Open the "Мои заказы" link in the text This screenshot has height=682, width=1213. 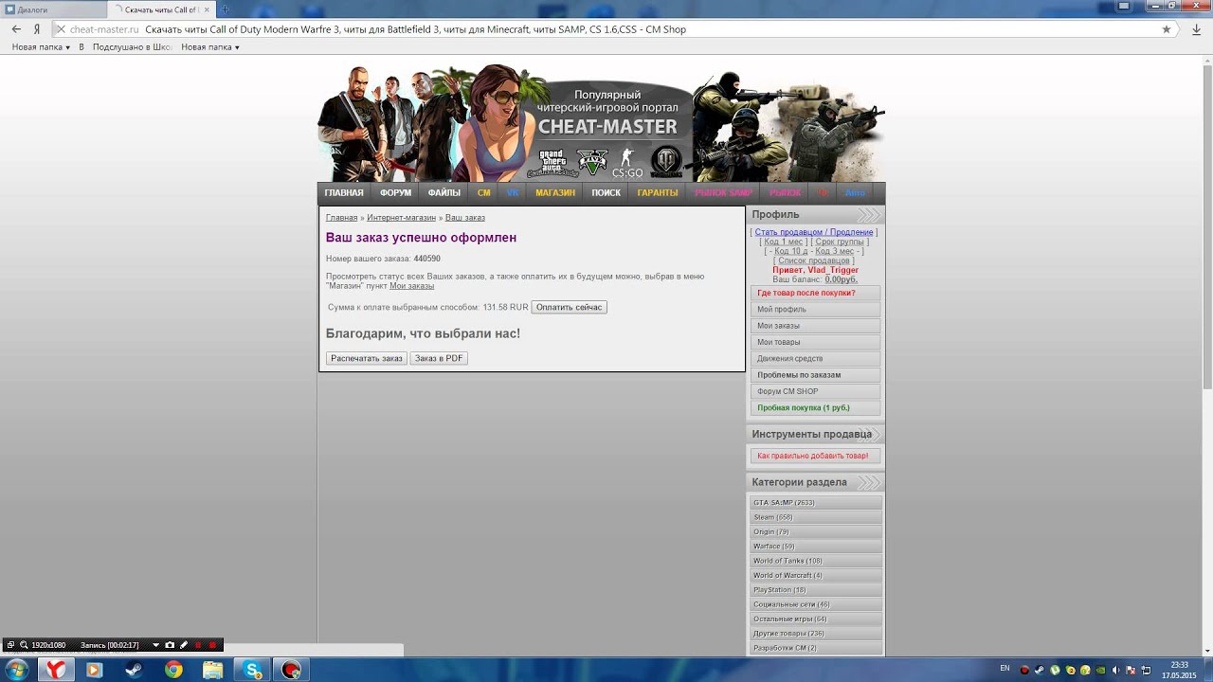pos(411,286)
